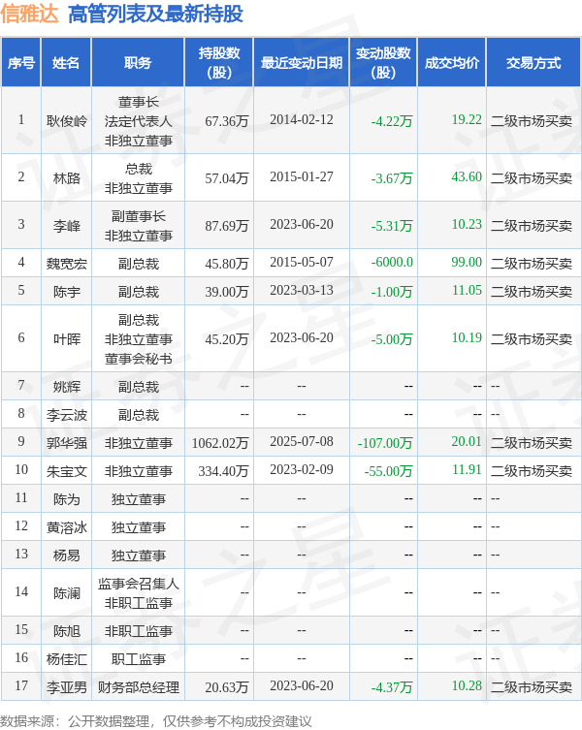Viewport: 582px width, 730px height.
Task: Click the date 2023-03-13
Action: pyautogui.click(x=302, y=291)
